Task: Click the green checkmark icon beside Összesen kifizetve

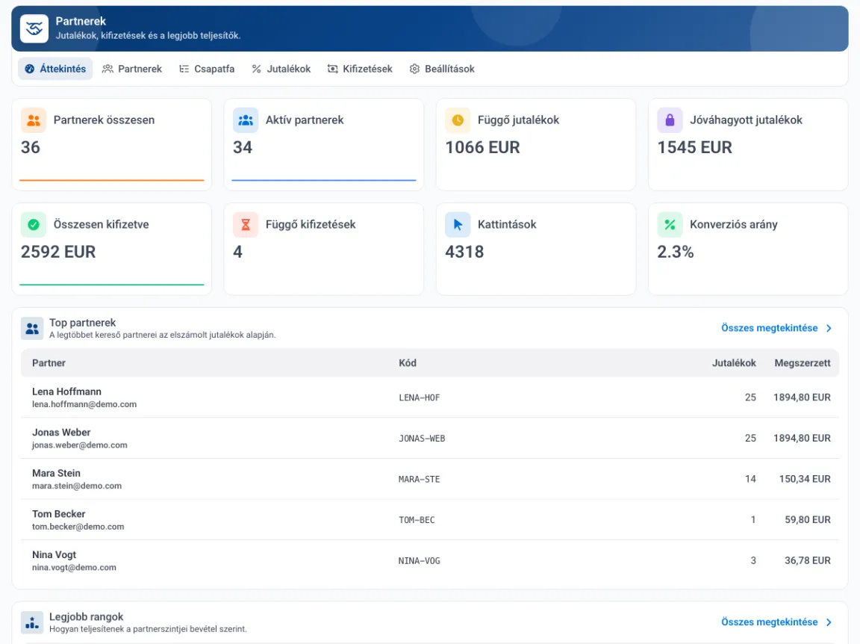Action: click(34, 225)
